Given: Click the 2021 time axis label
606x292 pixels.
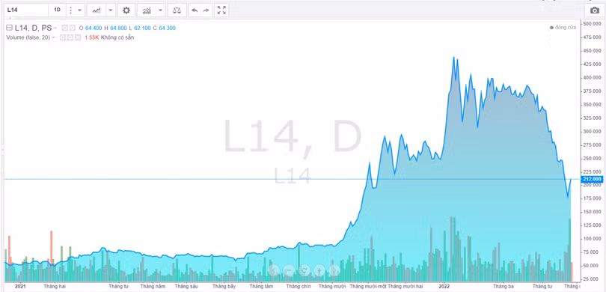Looking at the screenshot, I should (x=20, y=286).
